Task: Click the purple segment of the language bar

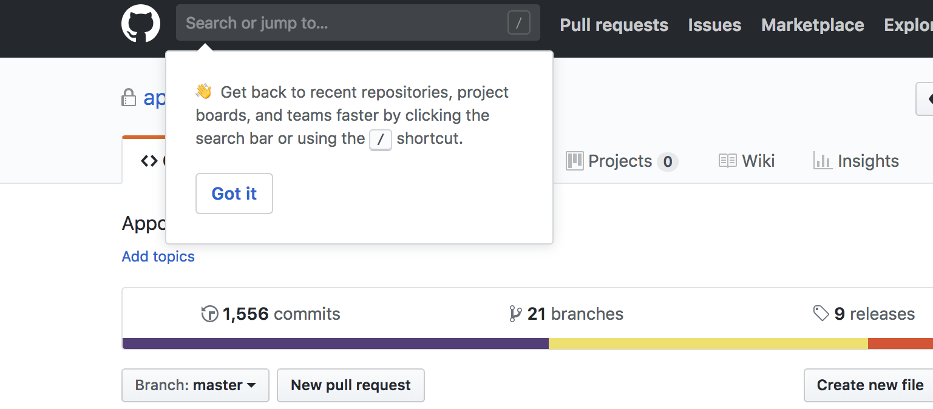Action: (x=335, y=343)
